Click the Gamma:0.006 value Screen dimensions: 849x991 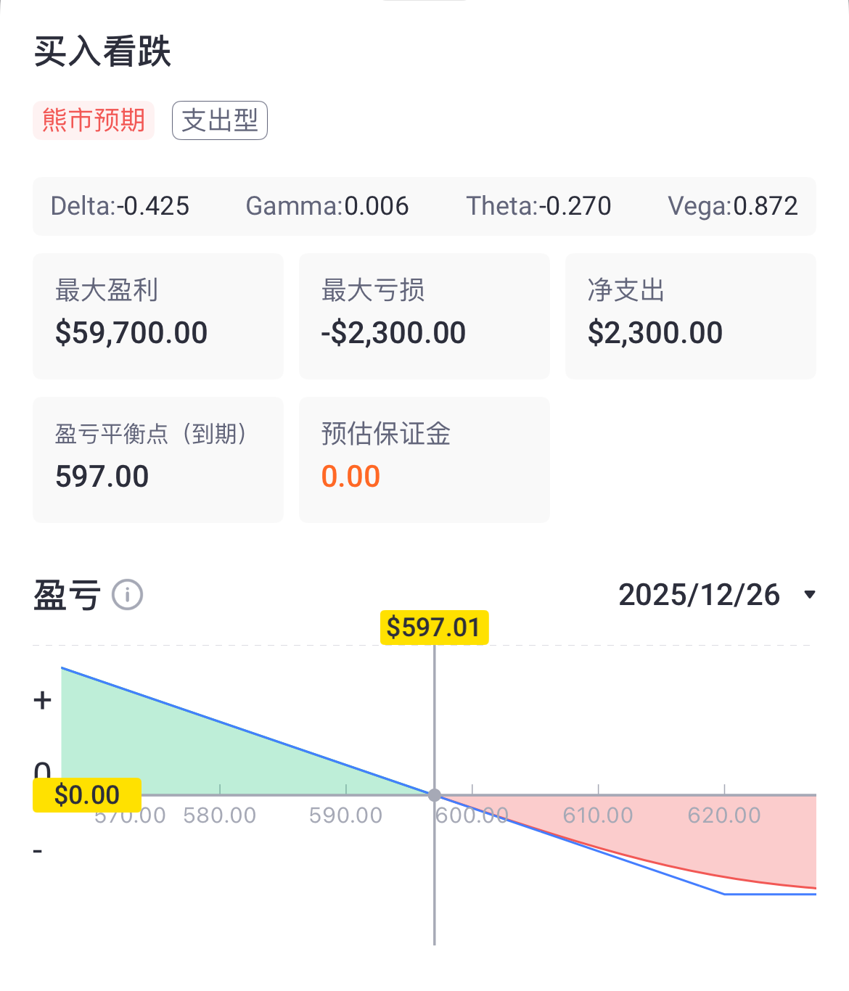pyautogui.click(x=327, y=206)
